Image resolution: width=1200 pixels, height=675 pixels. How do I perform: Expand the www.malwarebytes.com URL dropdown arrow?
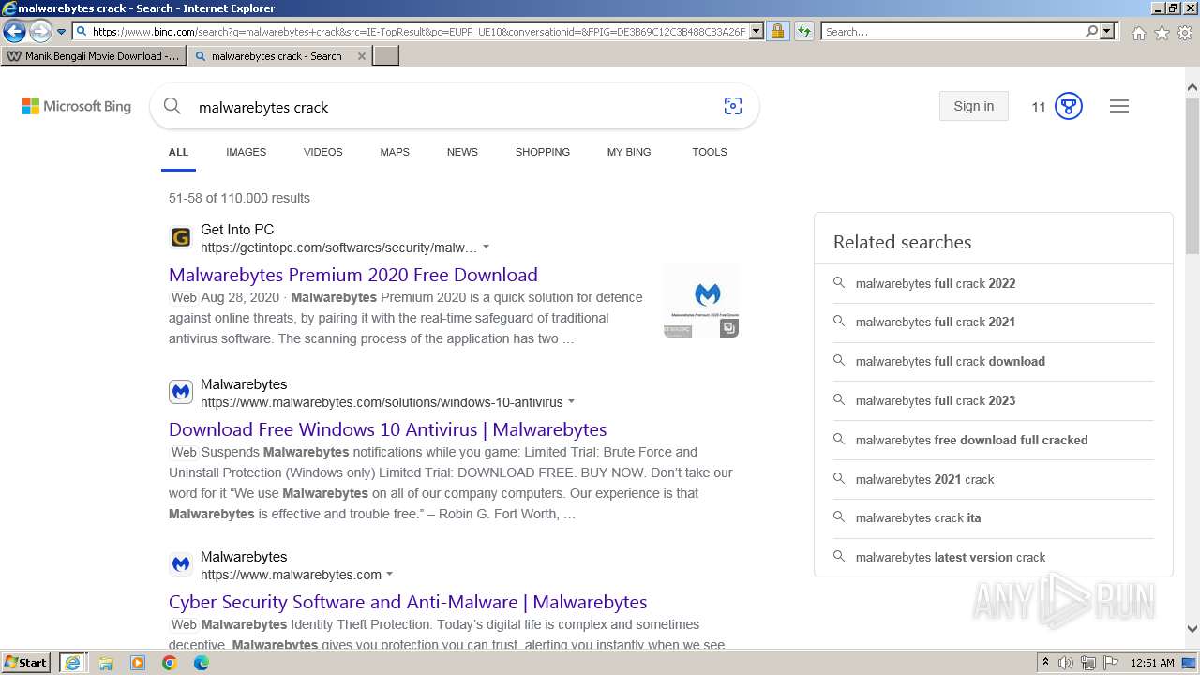[x=389, y=575]
